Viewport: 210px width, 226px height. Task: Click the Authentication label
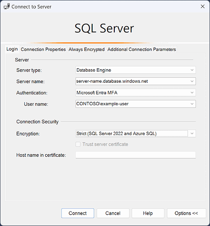point(32,93)
